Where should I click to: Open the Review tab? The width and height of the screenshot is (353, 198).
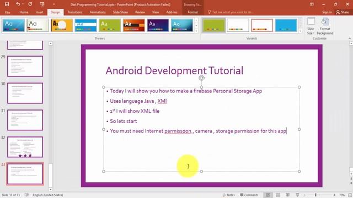[140, 12]
